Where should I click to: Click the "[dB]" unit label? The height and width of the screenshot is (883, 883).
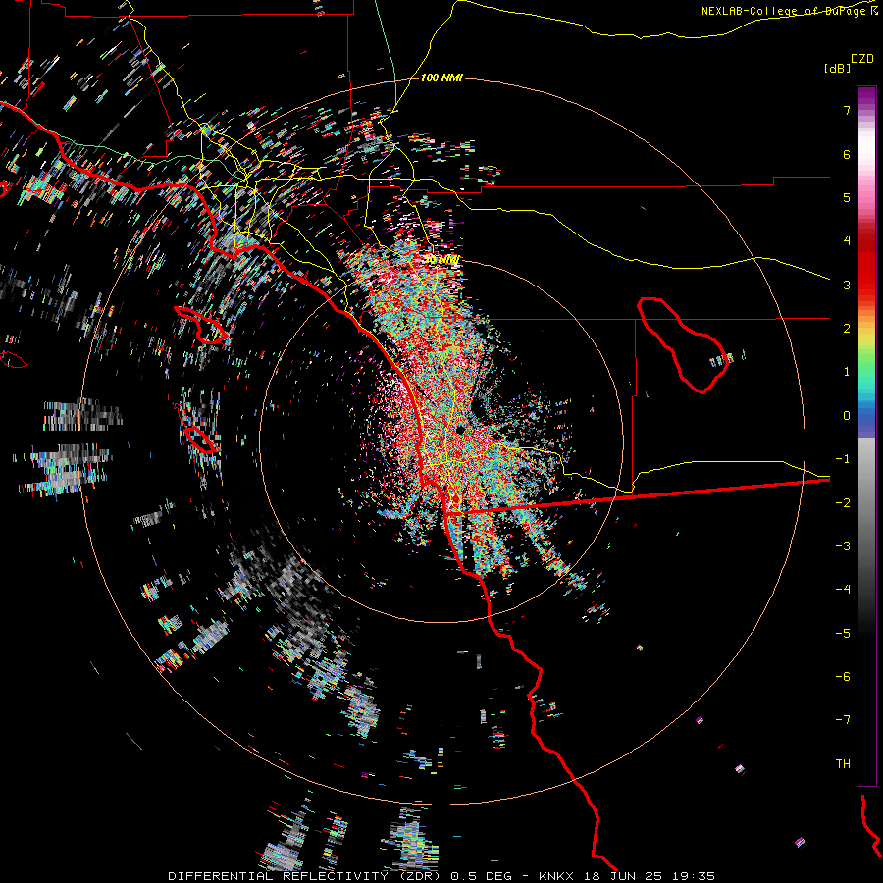(x=838, y=68)
